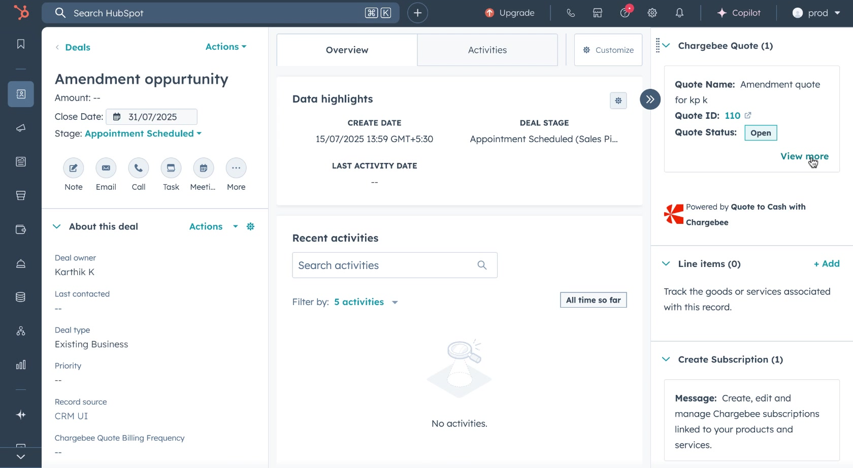Switch to the Activities tab
Image resolution: width=853 pixels, height=468 pixels.
pyautogui.click(x=487, y=50)
